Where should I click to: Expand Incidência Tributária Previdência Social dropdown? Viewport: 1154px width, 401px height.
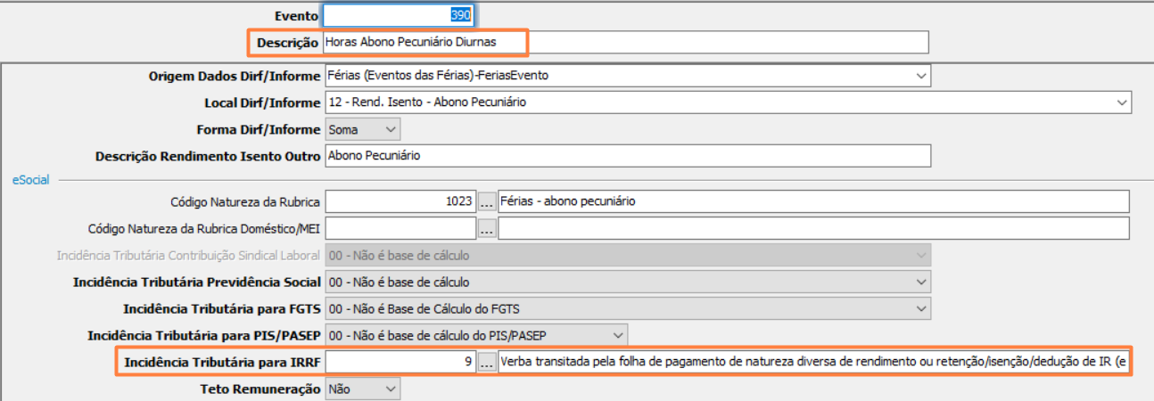(x=921, y=282)
